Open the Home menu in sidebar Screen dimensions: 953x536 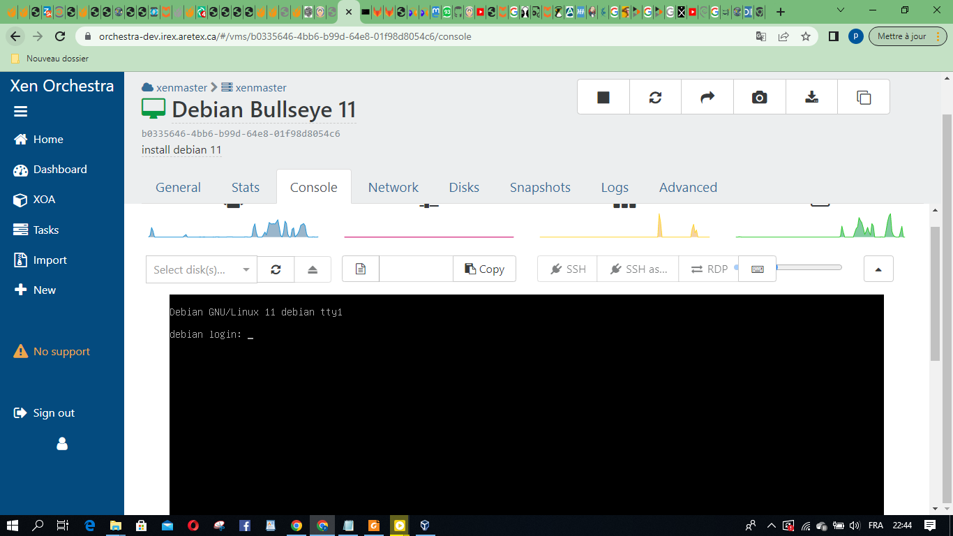point(38,140)
